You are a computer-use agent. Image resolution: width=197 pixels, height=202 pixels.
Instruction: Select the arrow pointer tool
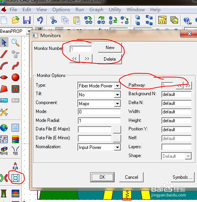tap(4, 43)
